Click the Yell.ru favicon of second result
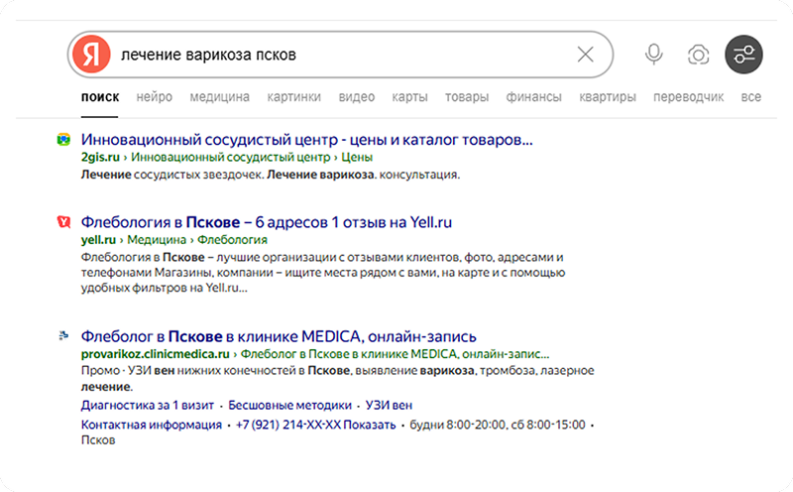Screen dimensions: 793x492 63,222
